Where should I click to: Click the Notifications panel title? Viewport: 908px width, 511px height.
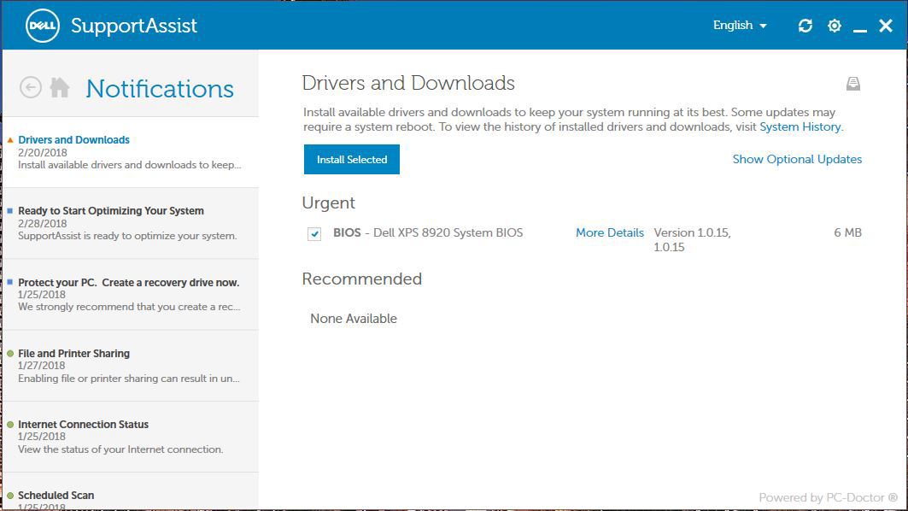(160, 88)
